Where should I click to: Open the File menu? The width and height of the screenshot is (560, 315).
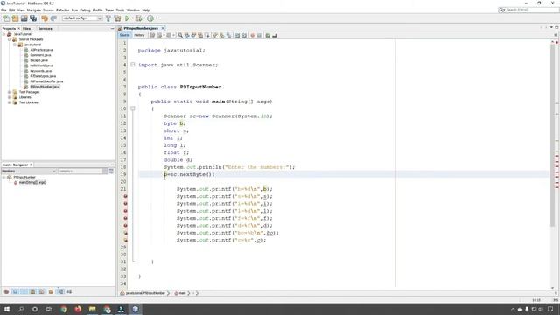3,10
